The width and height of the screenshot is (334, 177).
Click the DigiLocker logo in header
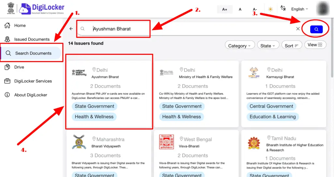42,9
